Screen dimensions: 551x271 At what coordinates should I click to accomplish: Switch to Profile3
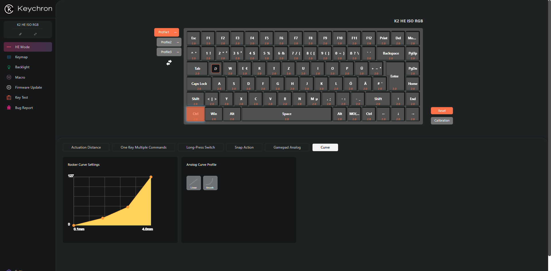(166, 52)
